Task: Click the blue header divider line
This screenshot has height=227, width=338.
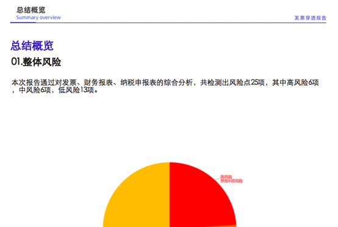Action: point(168,23)
